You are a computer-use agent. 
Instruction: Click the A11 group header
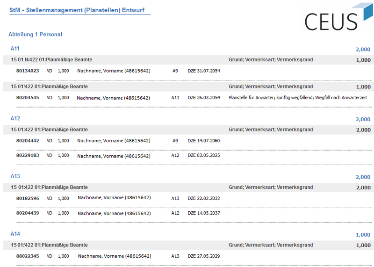pos(15,49)
